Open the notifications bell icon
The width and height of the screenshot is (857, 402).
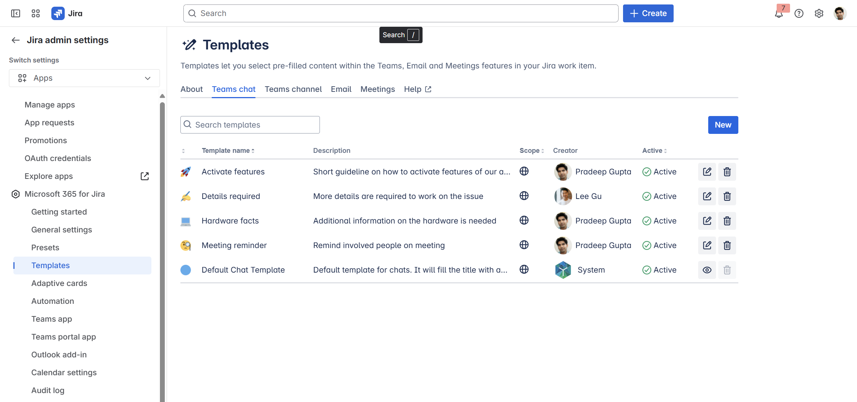coord(779,14)
